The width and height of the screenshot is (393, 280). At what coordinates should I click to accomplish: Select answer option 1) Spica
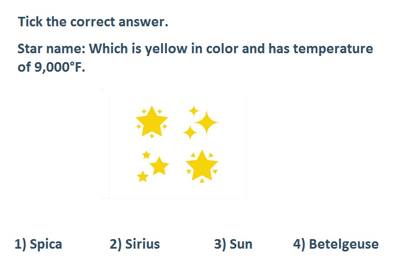tap(38, 244)
